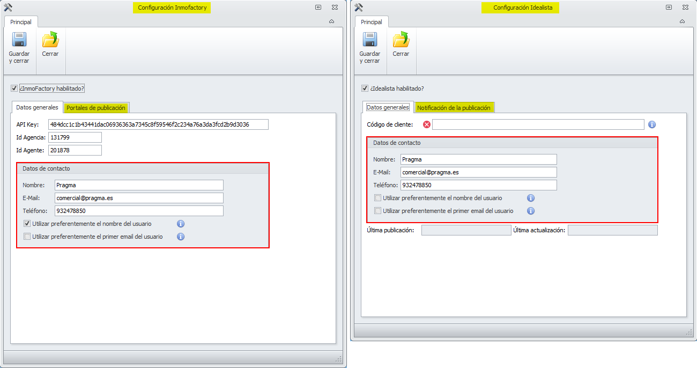Image resolution: width=697 pixels, height=368 pixels.
Task: Click Guardar y cerrar in Inmofactory window
Action: tap(19, 48)
